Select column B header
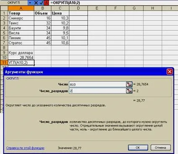This screenshot has width=178, height=154. [x=43, y=8]
